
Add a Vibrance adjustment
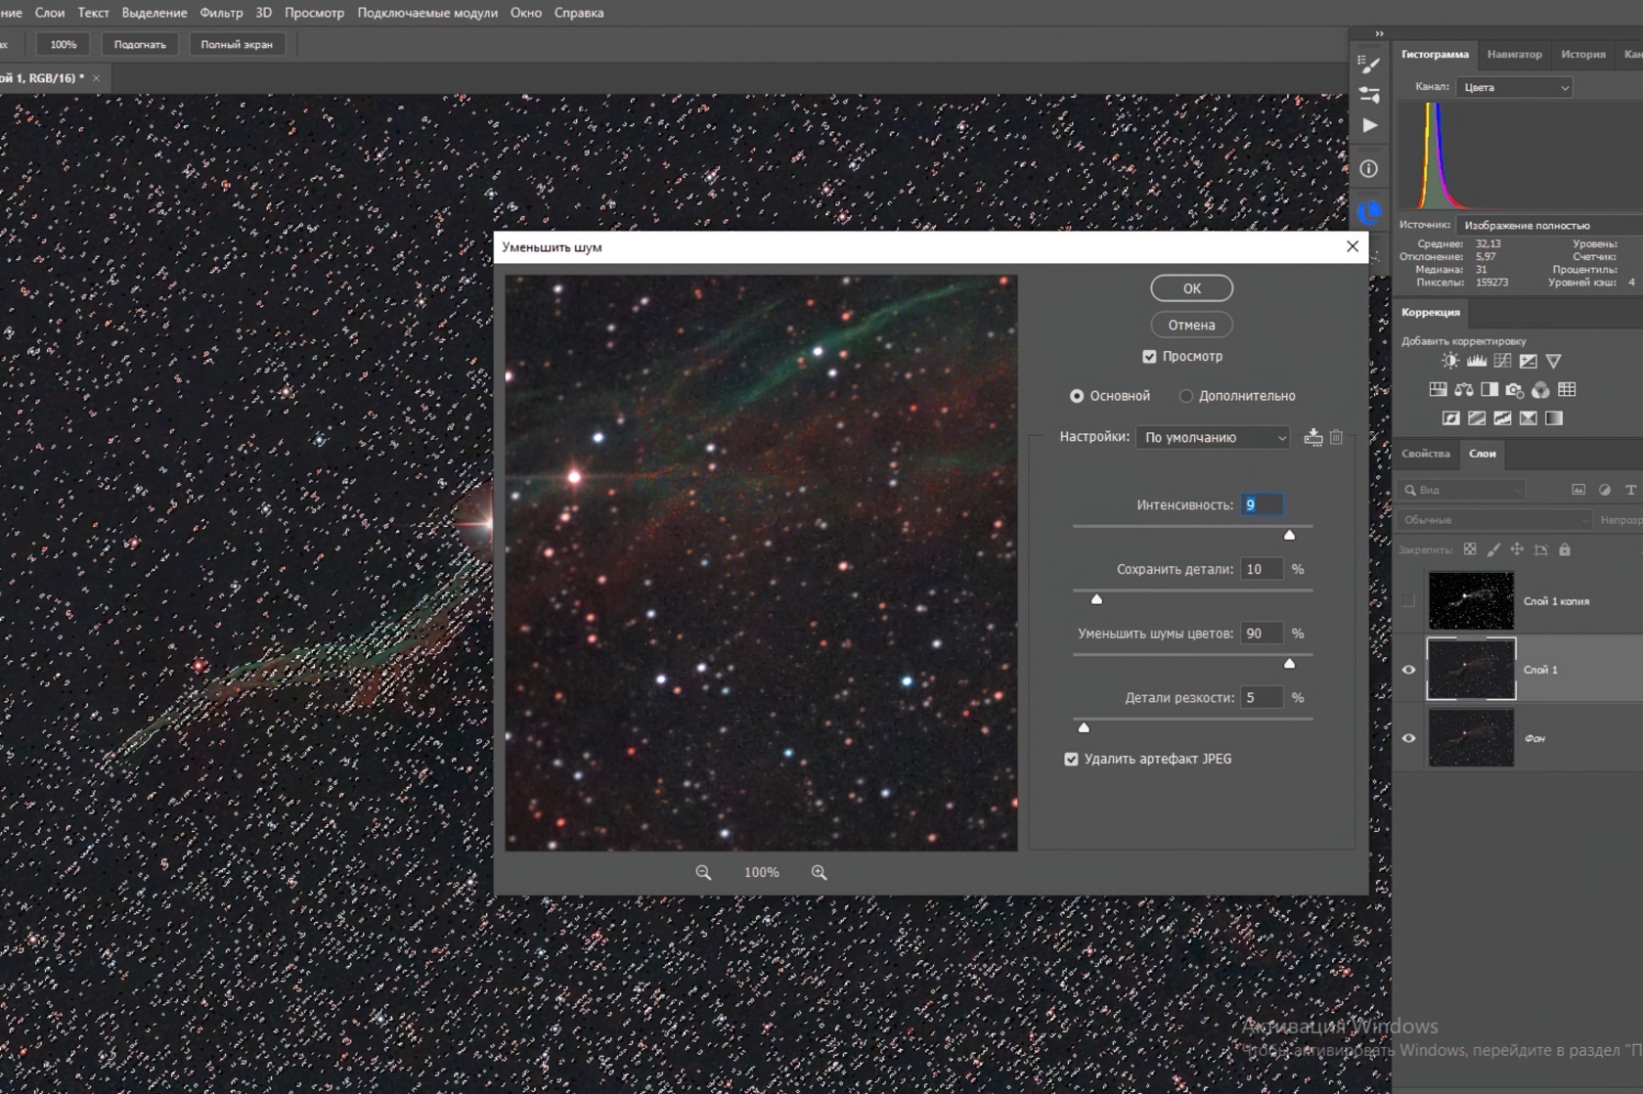click(1553, 361)
